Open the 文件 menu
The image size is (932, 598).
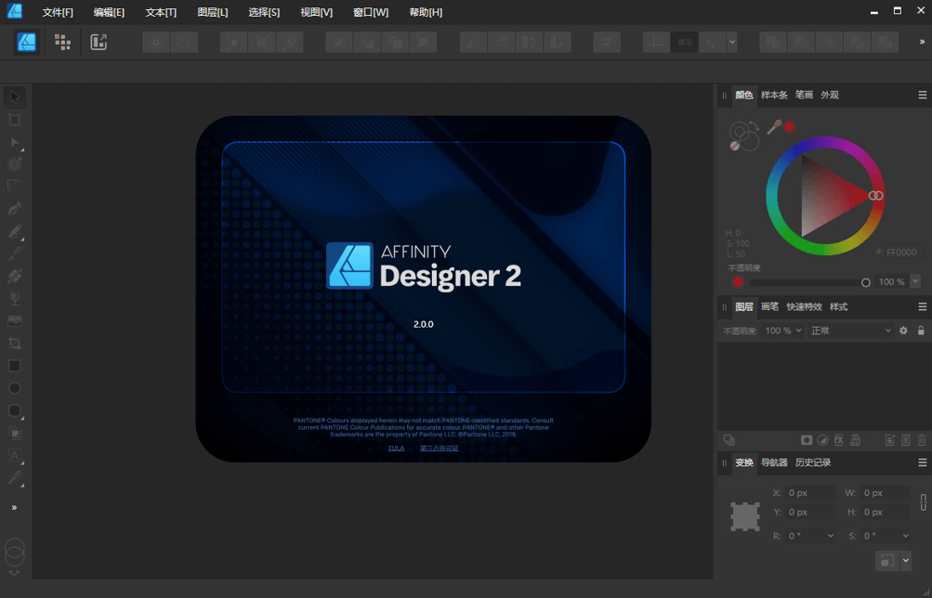[x=56, y=12]
